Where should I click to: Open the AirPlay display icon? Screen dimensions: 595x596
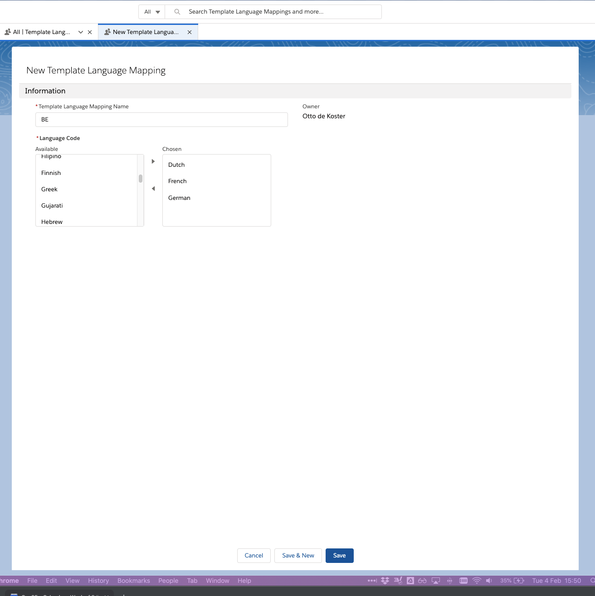point(436,581)
